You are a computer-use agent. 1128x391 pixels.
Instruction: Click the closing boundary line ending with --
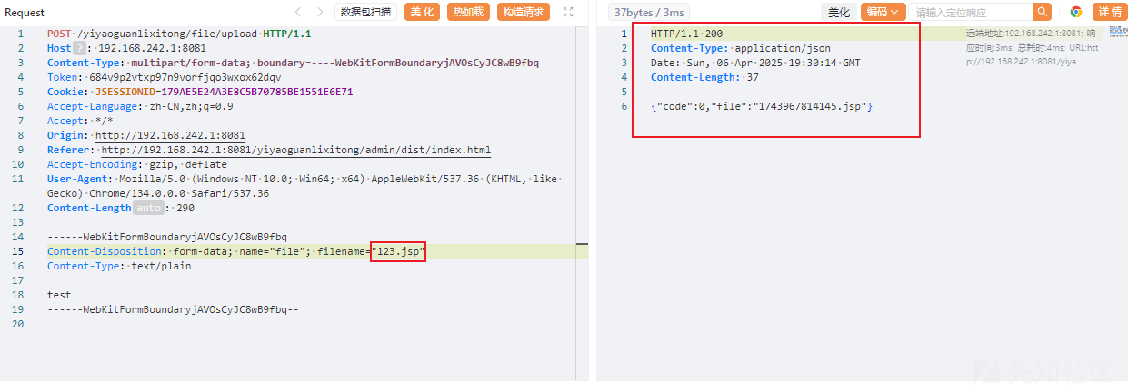[173, 309]
